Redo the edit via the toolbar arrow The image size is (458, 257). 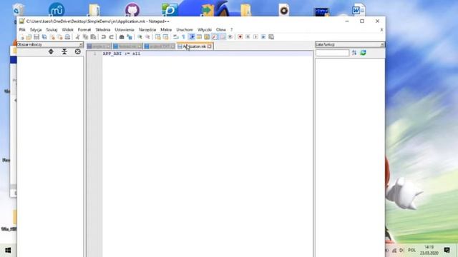click(x=111, y=37)
